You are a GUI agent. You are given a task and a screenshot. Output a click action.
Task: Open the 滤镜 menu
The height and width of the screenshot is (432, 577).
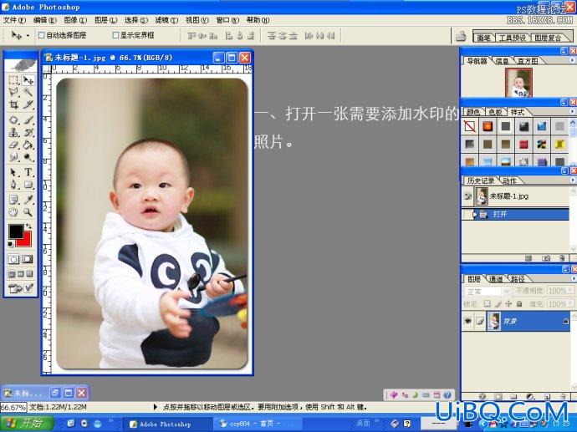(x=166, y=20)
